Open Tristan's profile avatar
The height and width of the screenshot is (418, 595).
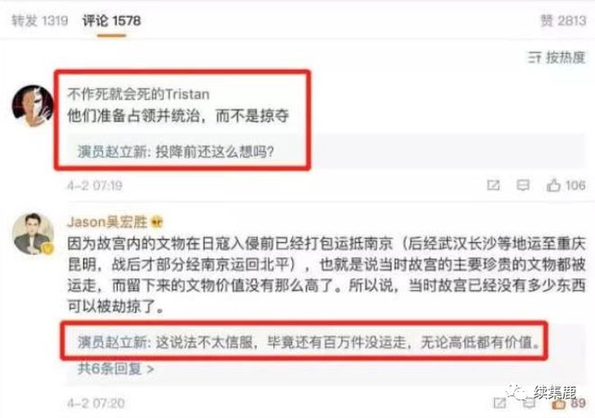click(32, 105)
